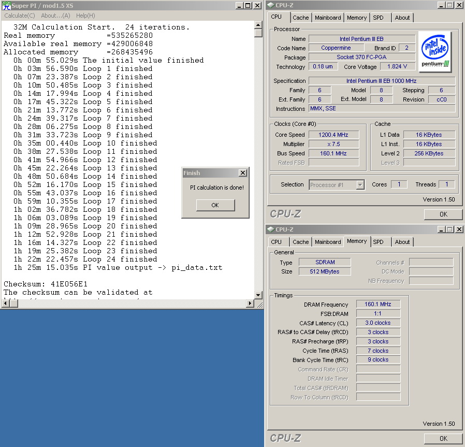Open the About...(A) menu in Super PI

55,16
